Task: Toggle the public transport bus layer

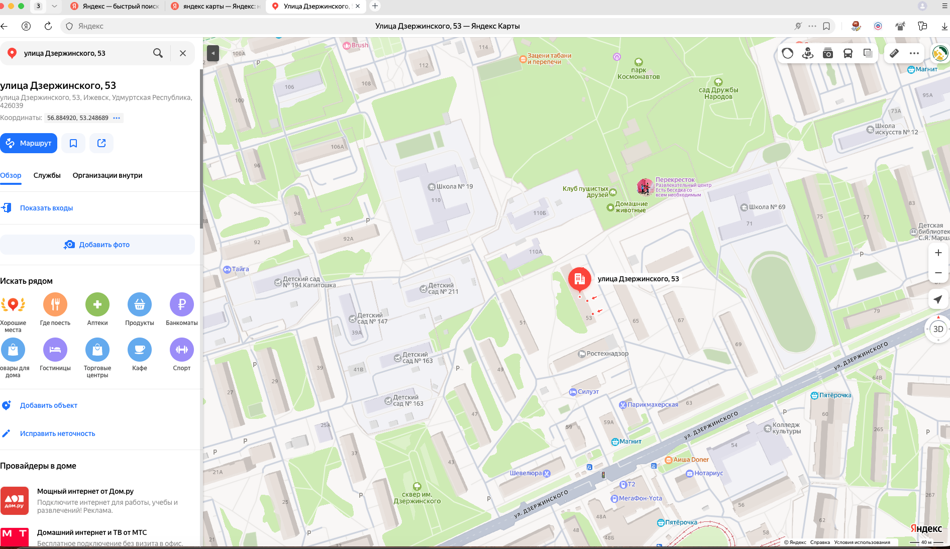Action: pyautogui.click(x=848, y=53)
